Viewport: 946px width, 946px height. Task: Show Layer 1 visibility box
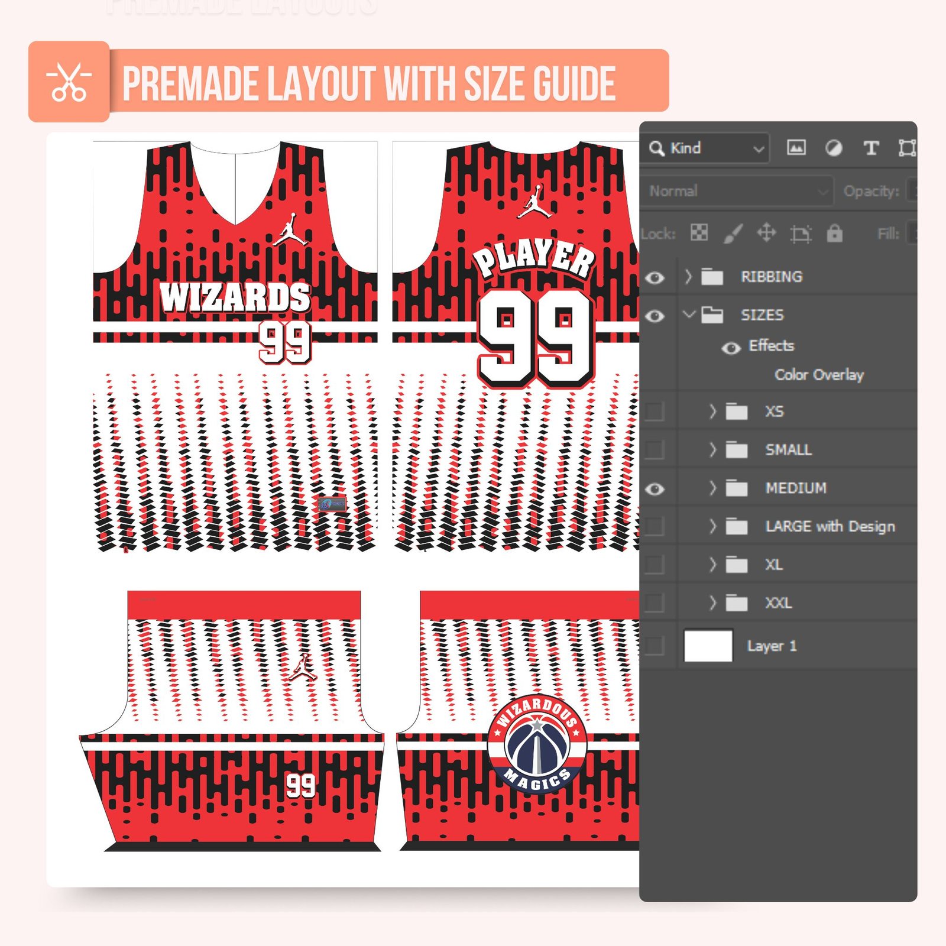tap(655, 646)
